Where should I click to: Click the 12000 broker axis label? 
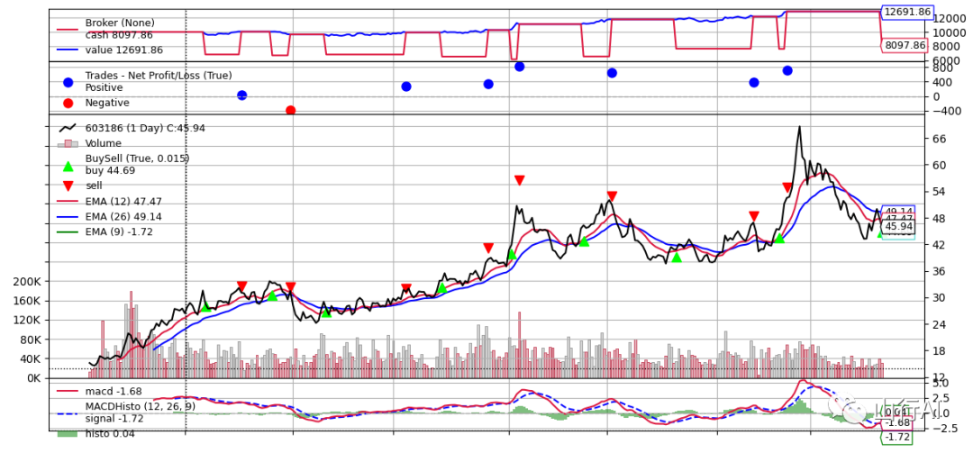point(949,19)
